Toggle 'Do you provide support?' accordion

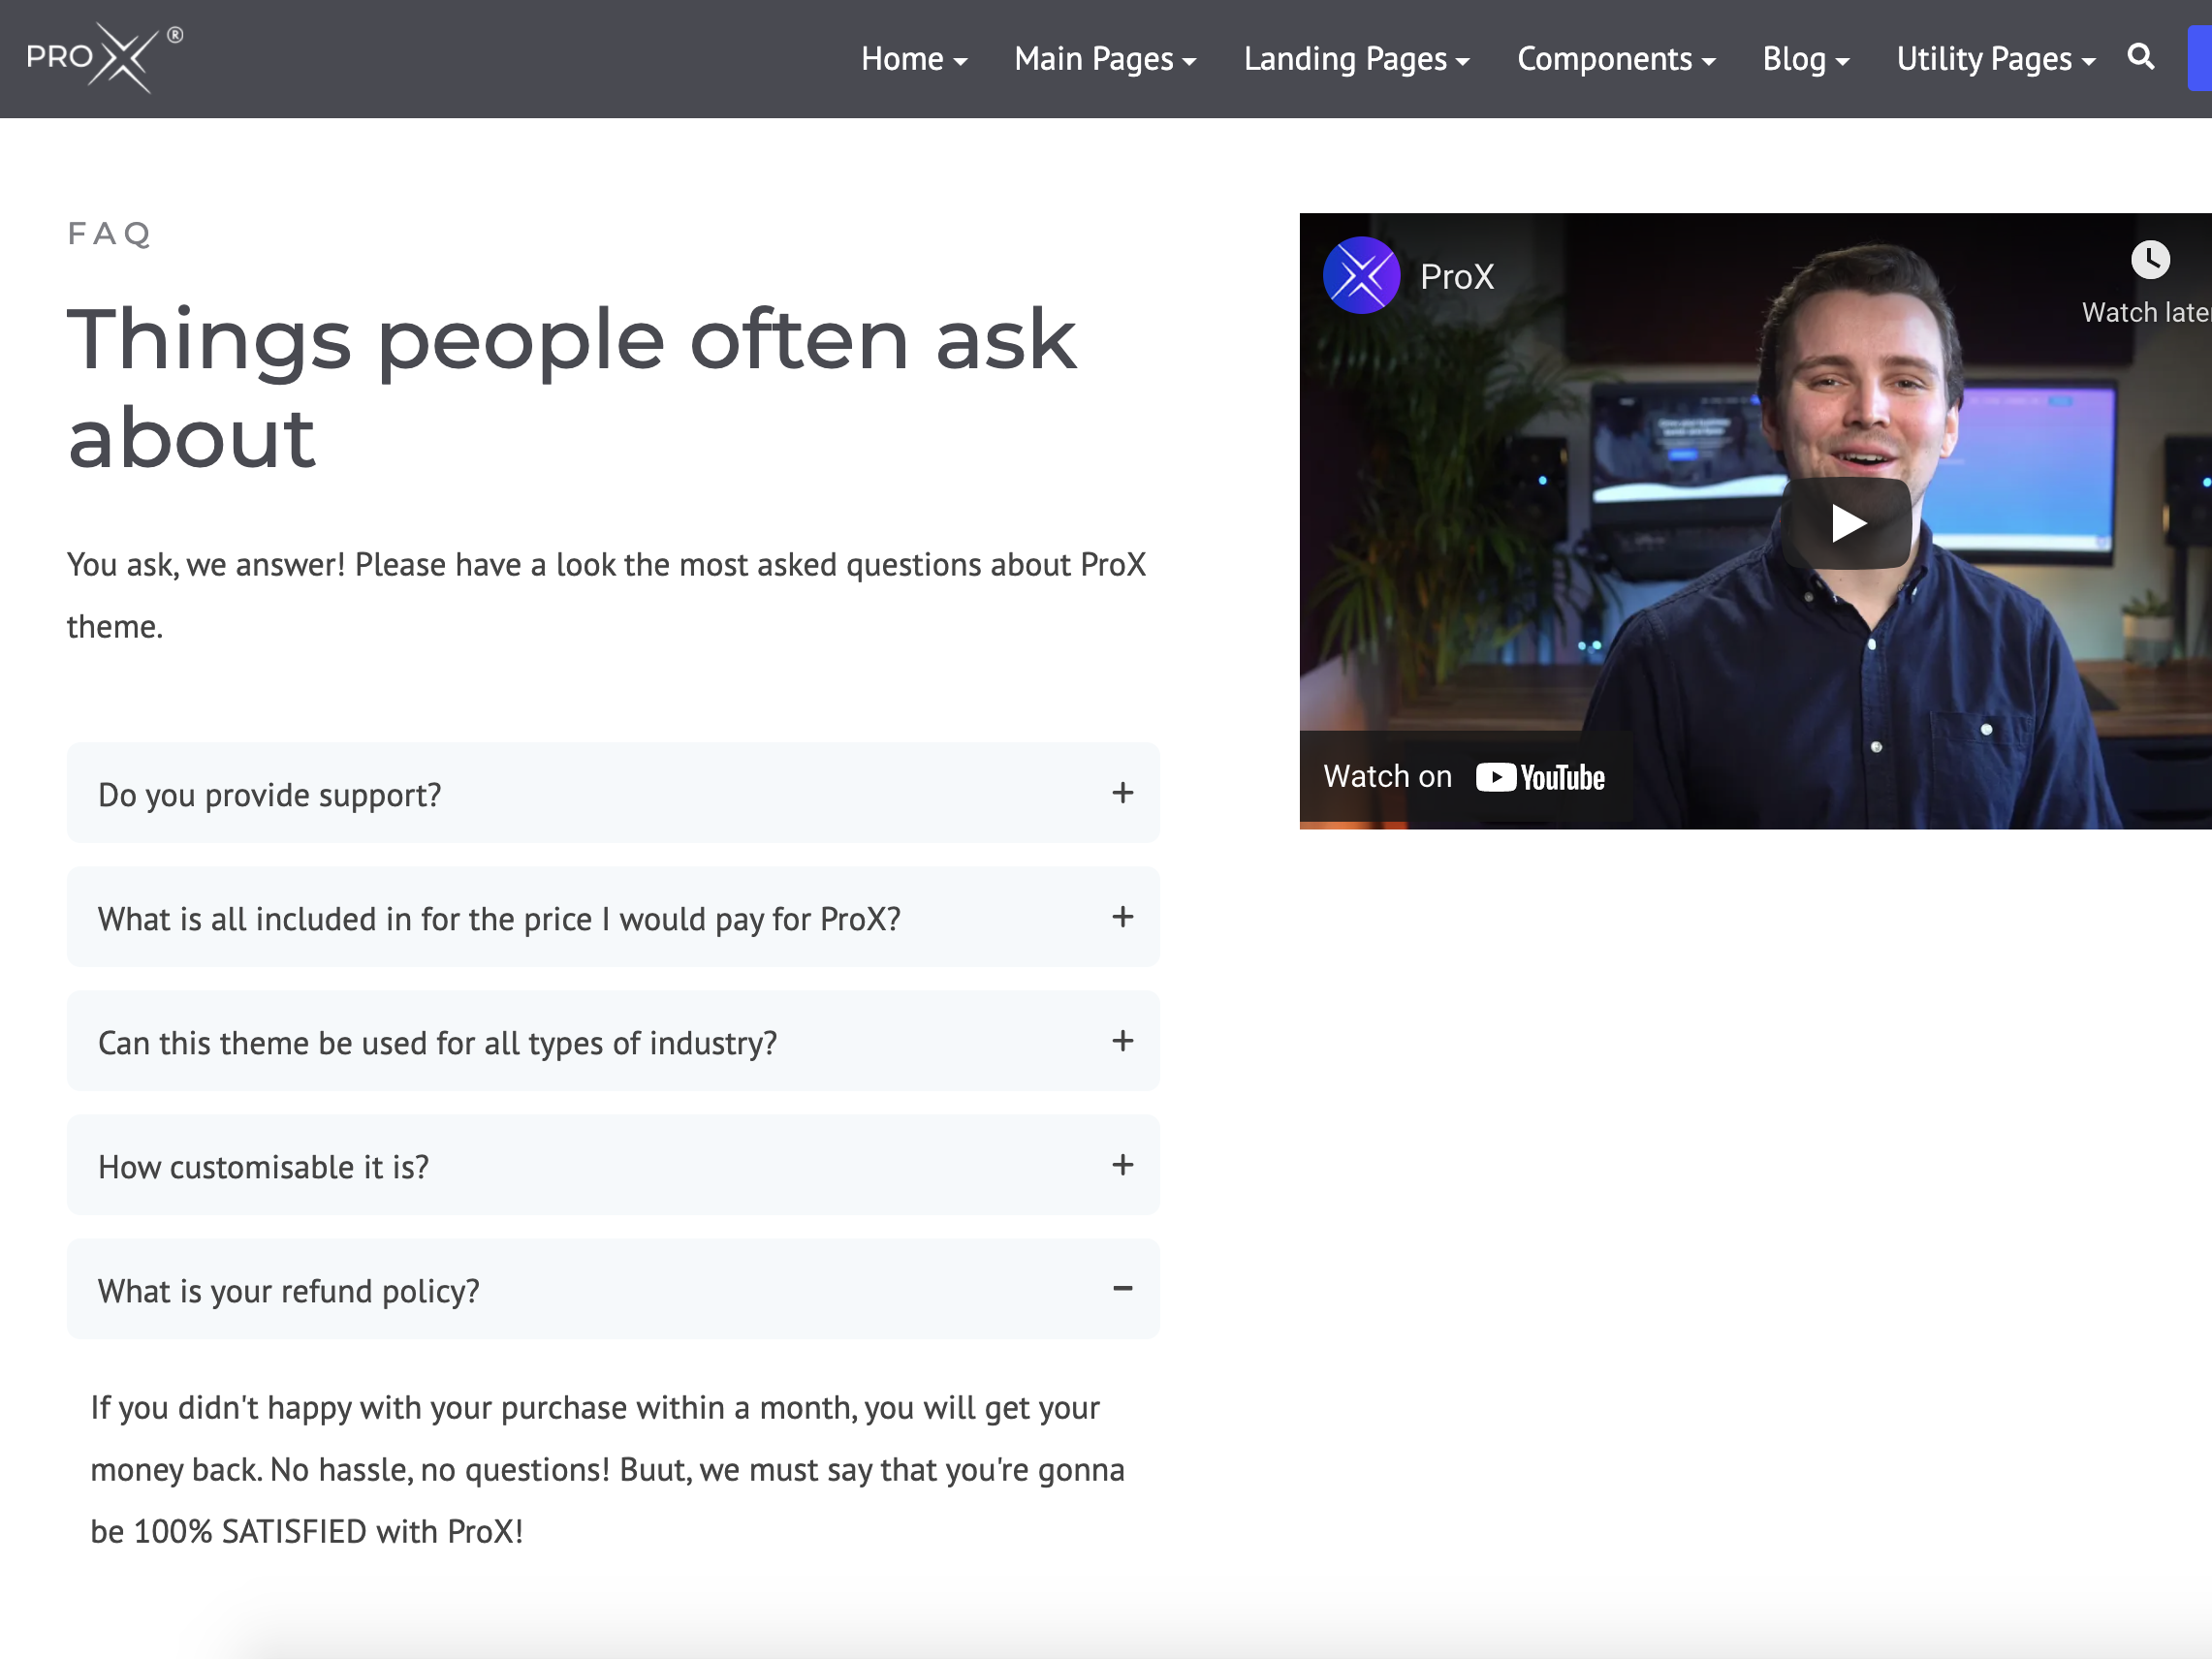[x=269, y=794]
